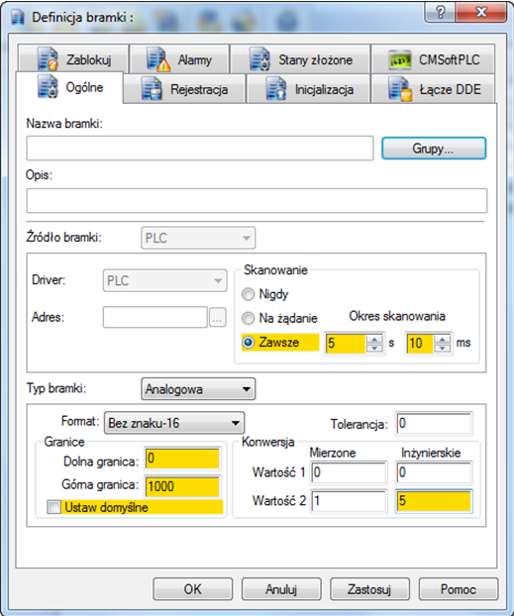This screenshot has height=616, width=514.
Task: Decrease the scan period milliseconds value
Action: [x=443, y=348]
